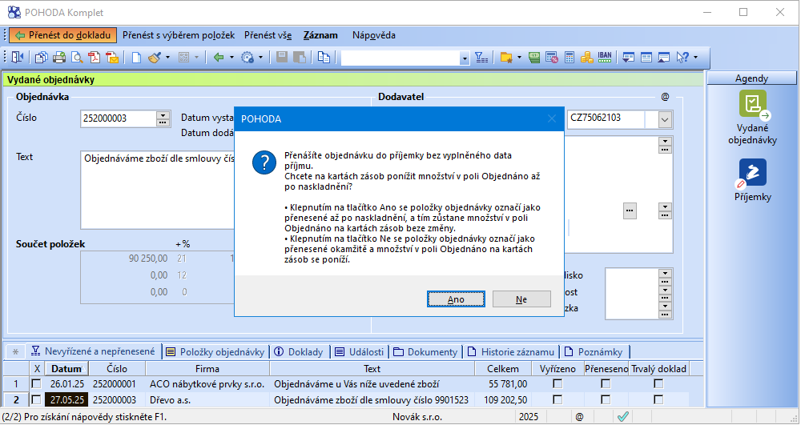Sort the table by the Celkem column header
Image resolution: width=801 pixels, height=425 pixels.
[503, 368]
